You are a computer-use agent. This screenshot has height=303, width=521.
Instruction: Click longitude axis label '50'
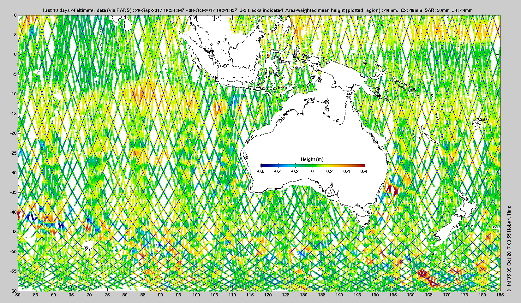pyautogui.click(x=18, y=295)
